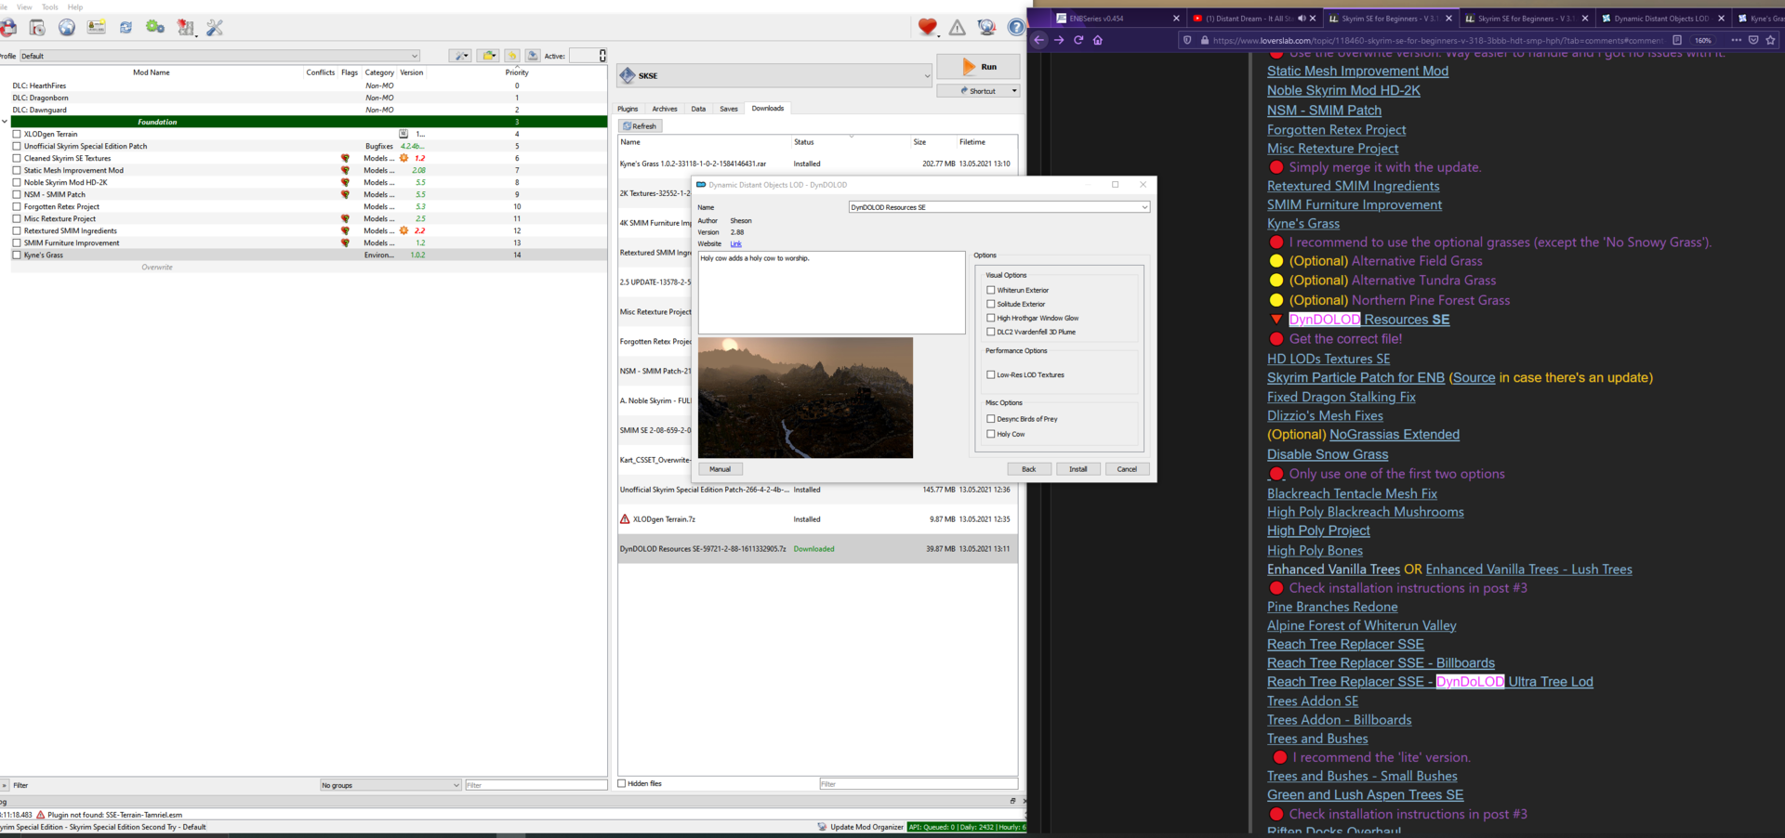
Task: Check Desync Birds of Prey
Action: [991, 419]
